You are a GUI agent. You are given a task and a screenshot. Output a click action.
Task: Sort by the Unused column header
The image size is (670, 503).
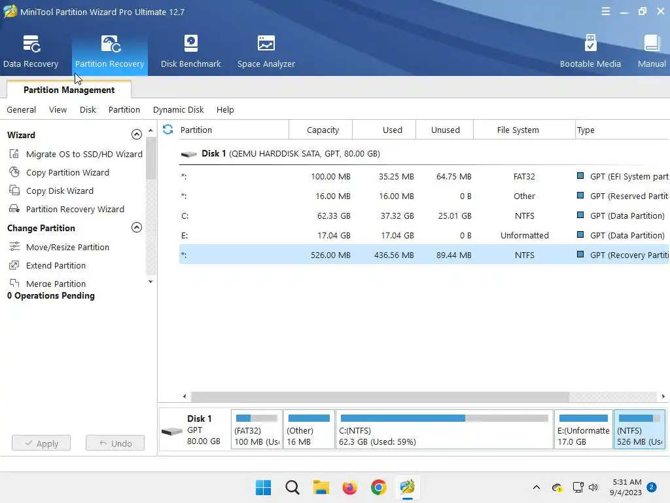[x=444, y=130]
